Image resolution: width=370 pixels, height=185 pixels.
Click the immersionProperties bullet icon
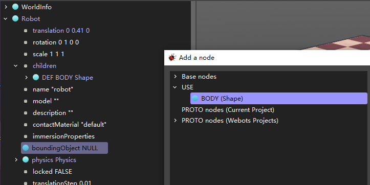click(x=26, y=136)
